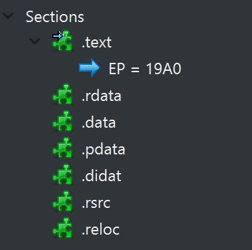Choose the .pdata section label
Viewport: 252px width, 250px height.
(103, 150)
